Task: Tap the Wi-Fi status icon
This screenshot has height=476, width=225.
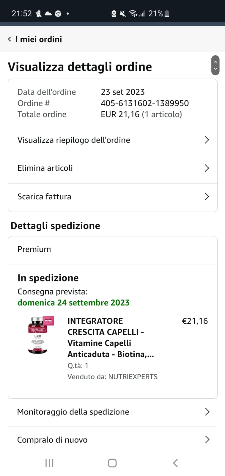Action: tap(133, 13)
